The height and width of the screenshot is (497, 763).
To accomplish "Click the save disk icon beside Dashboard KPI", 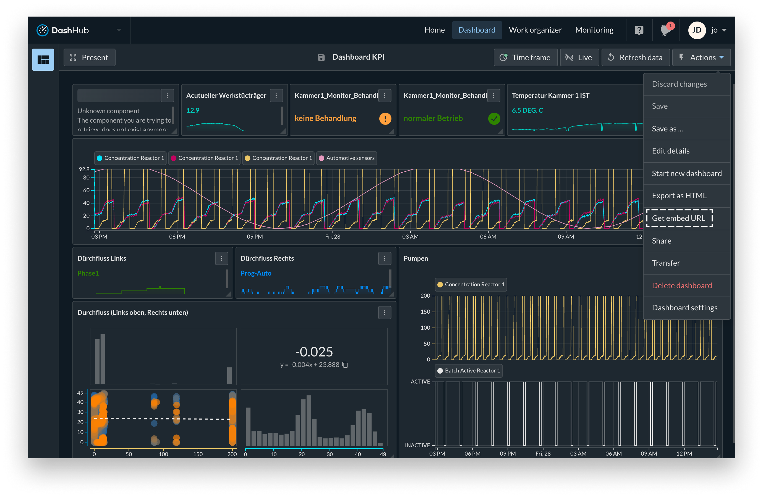I will point(321,57).
